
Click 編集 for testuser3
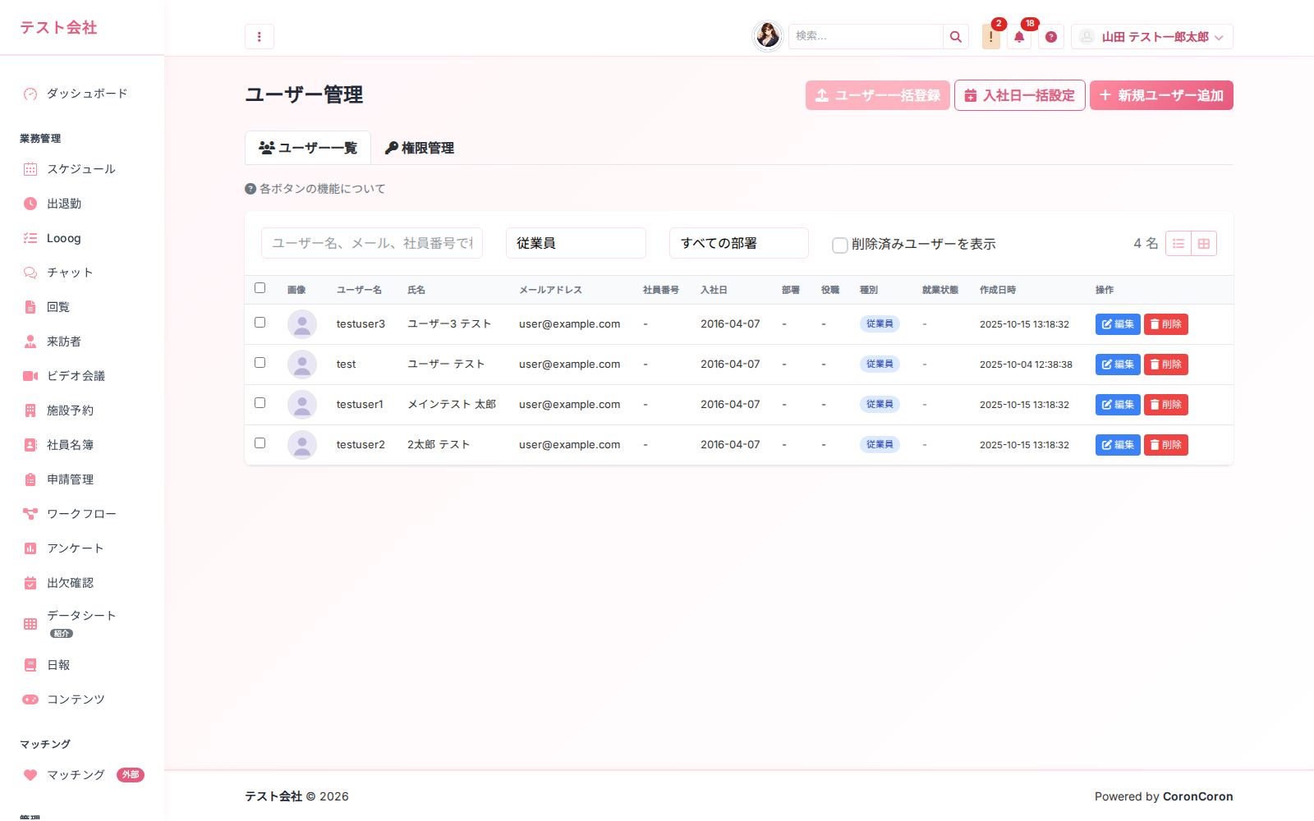click(x=1118, y=324)
